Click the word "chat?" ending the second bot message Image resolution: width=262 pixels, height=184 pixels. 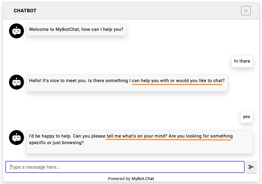coord(219,81)
